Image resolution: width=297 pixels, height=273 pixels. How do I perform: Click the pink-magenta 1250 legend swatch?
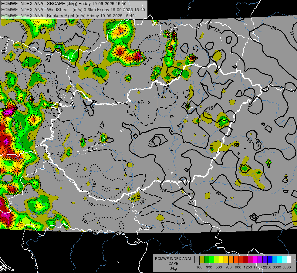click(250, 259)
